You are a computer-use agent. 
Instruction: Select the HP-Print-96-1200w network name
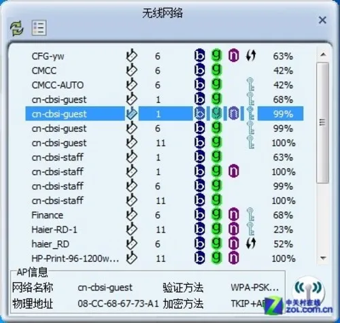click(x=75, y=258)
